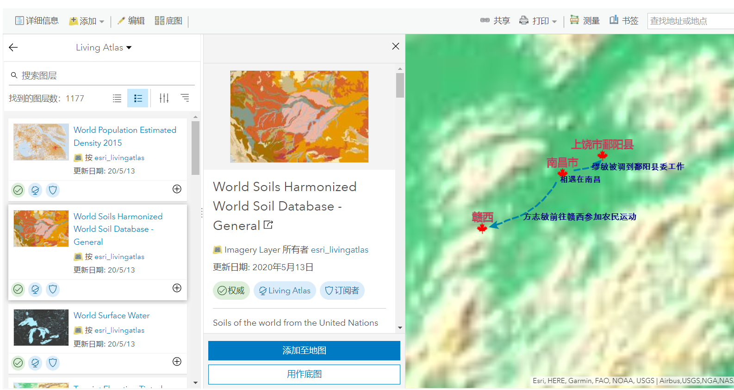The height and width of the screenshot is (390, 734).
Task: Click the search magnifier icon in layer search
Action: [14, 75]
